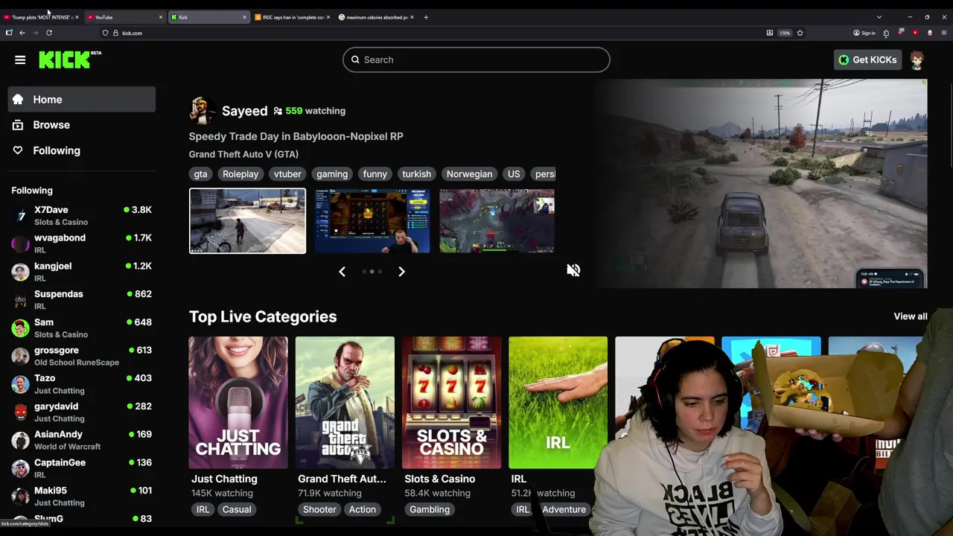The height and width of the screenshot is (536, 953).
Task: Open Browse in the sidebar
Action: (82, 125)
